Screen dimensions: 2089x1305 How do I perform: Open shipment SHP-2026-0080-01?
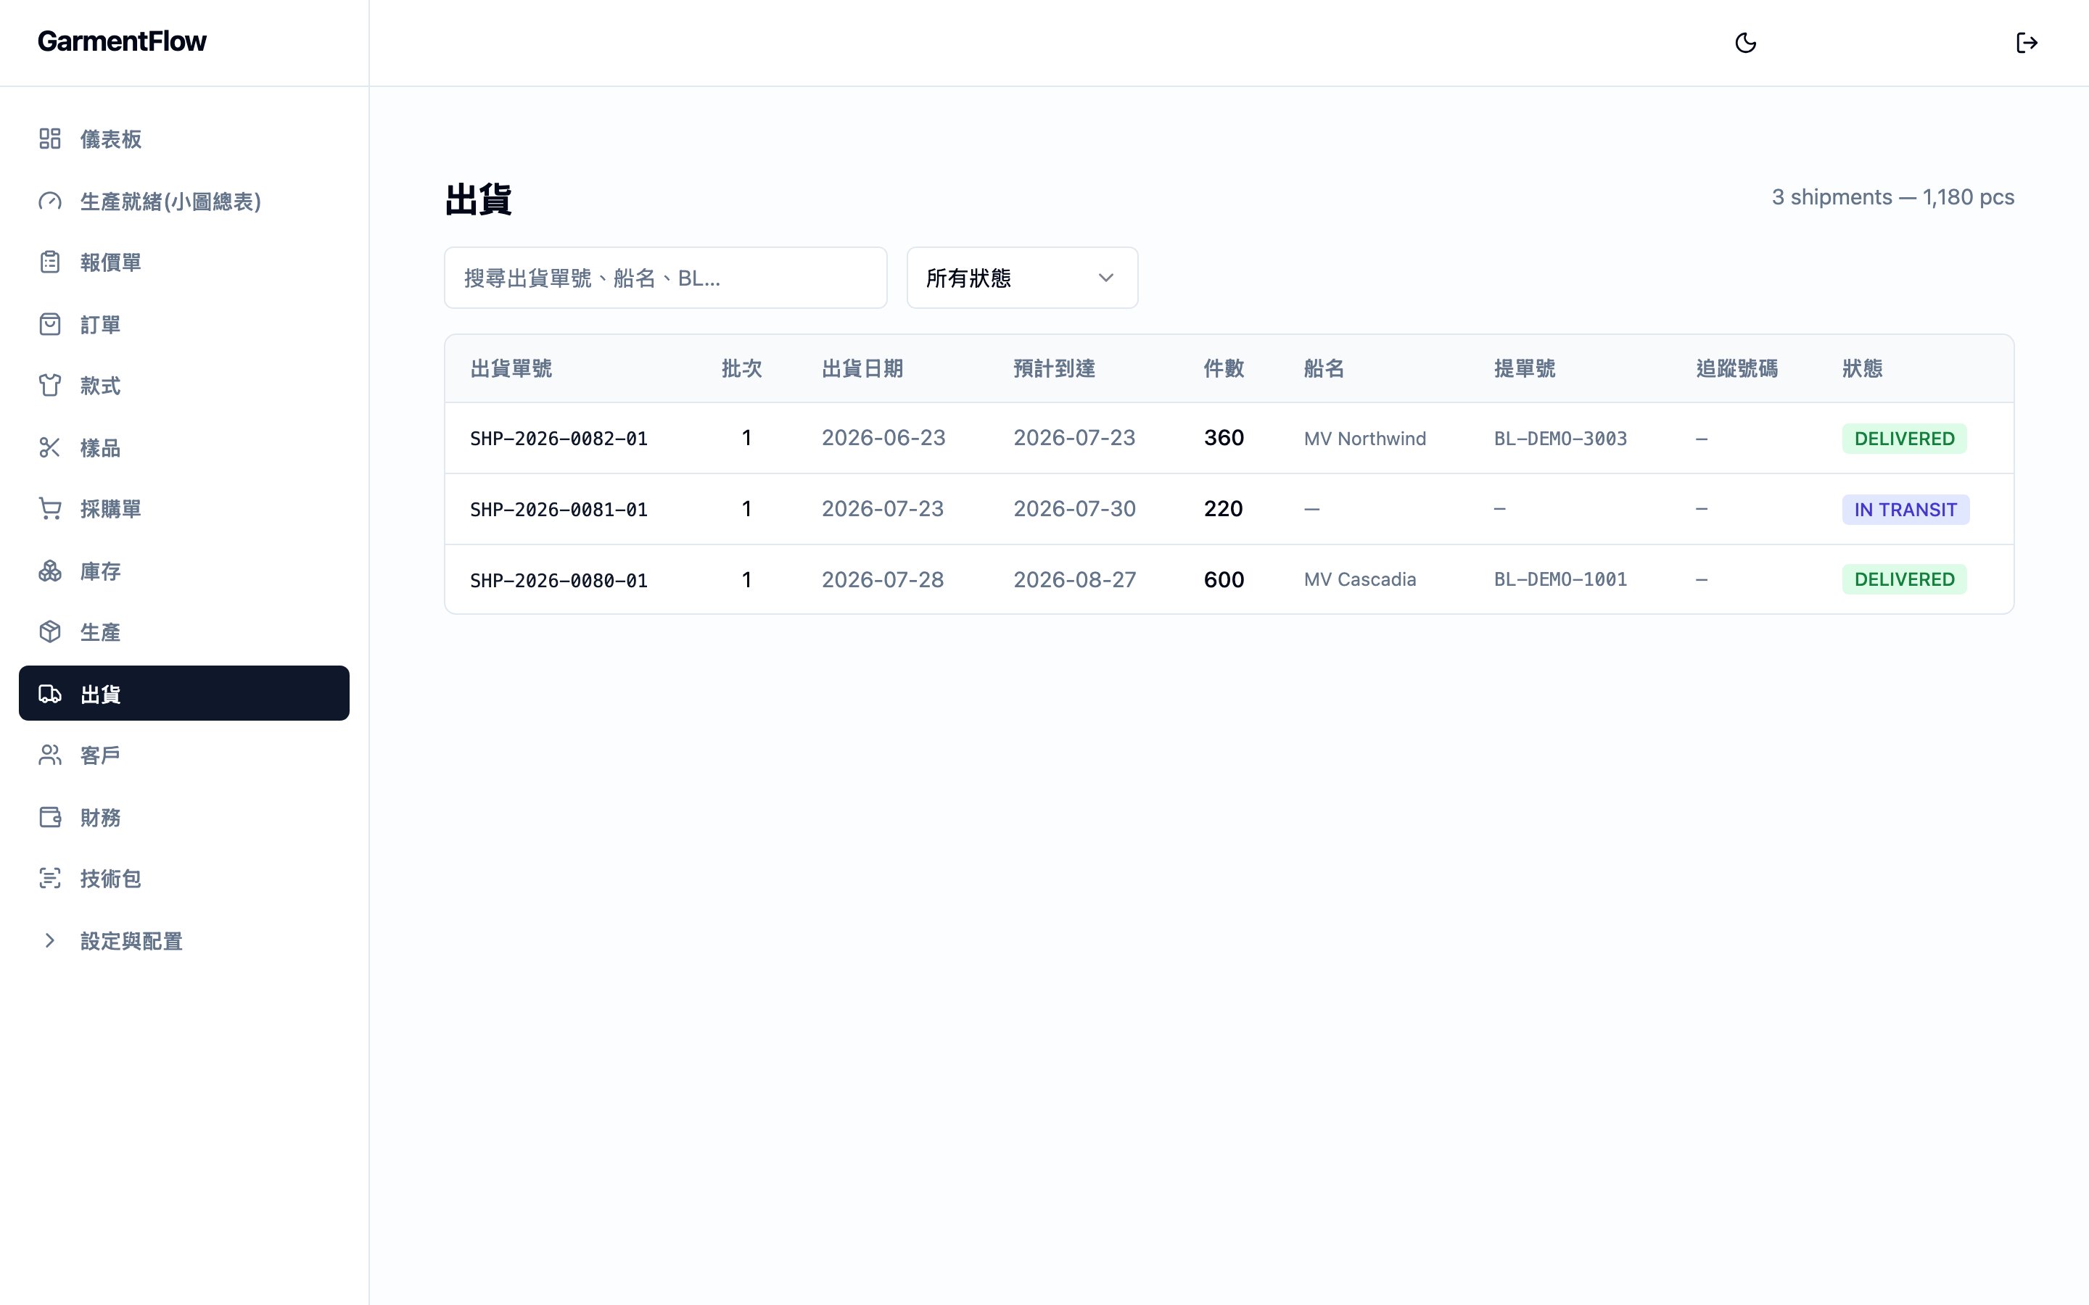coord(559,580)
